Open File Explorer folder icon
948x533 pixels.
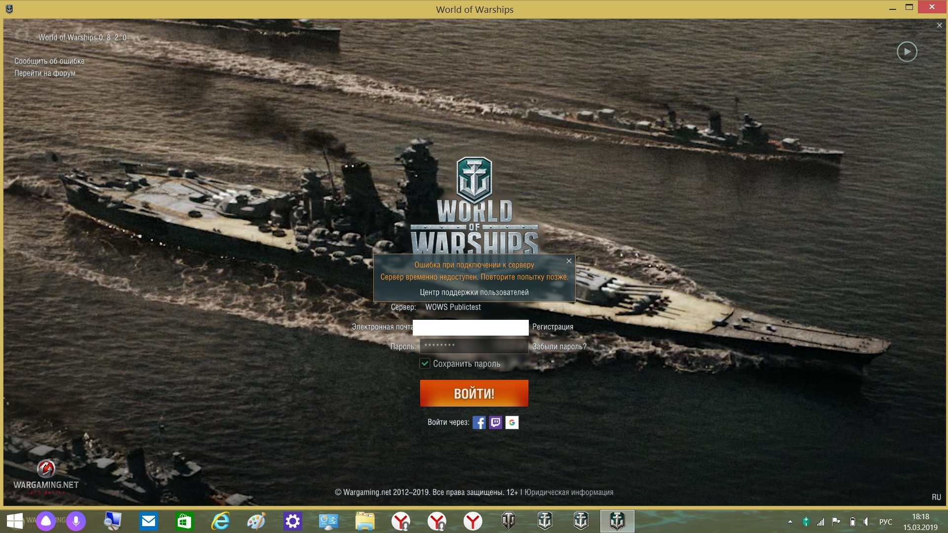tap(365, 521)
